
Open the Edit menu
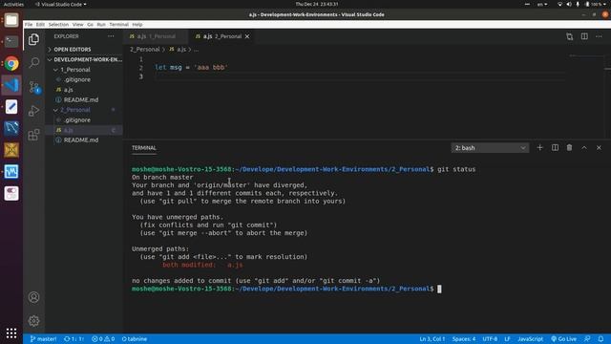[x=40, y=24]
